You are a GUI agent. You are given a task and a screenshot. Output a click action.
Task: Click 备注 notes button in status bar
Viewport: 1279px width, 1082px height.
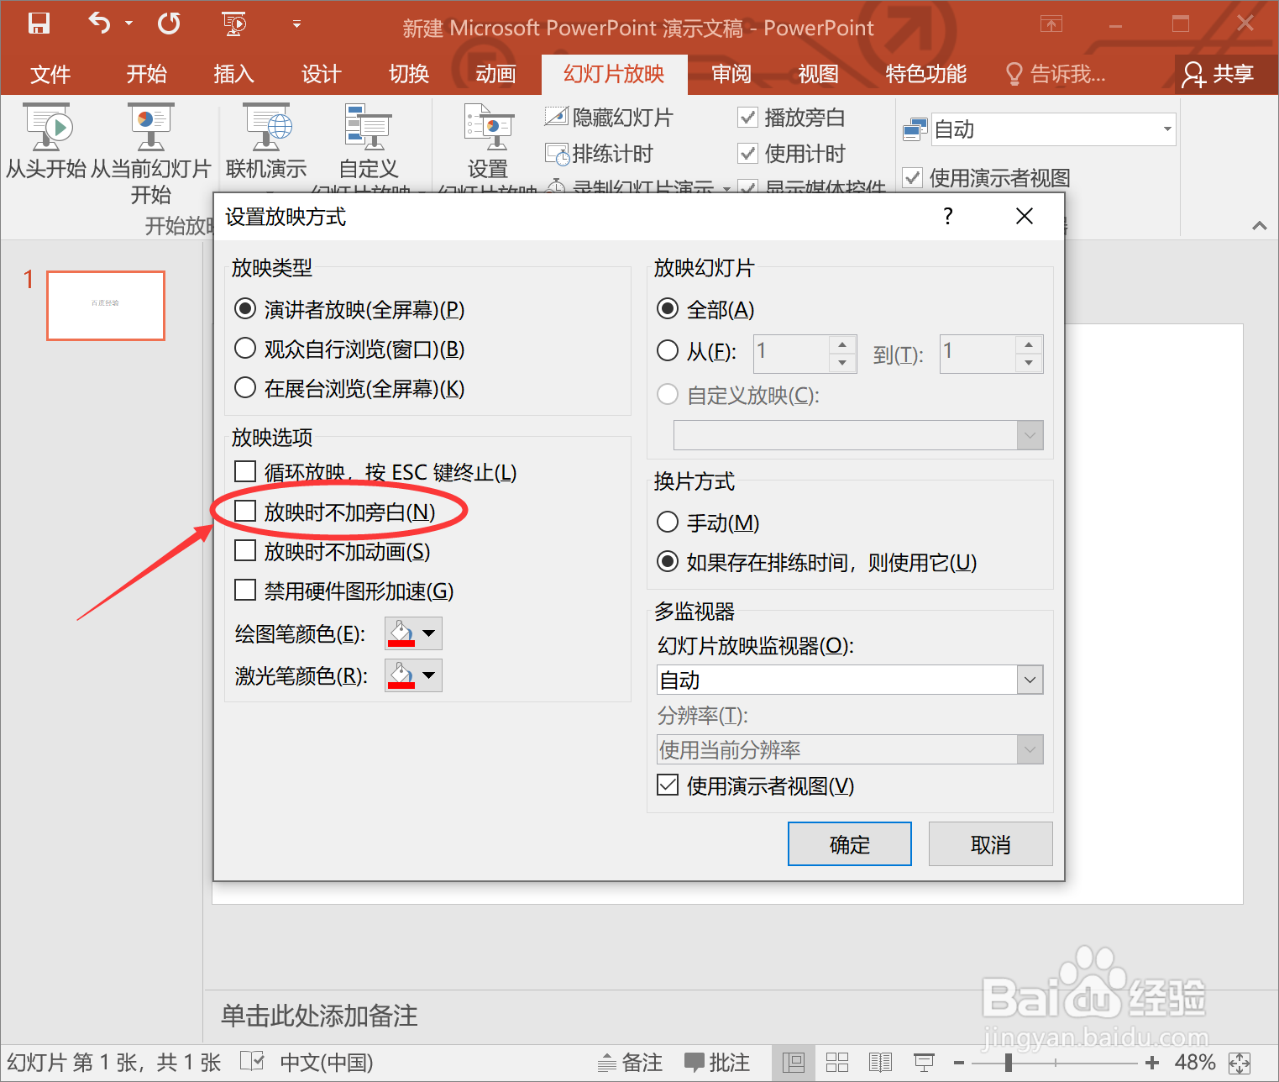click(630, 1063)
